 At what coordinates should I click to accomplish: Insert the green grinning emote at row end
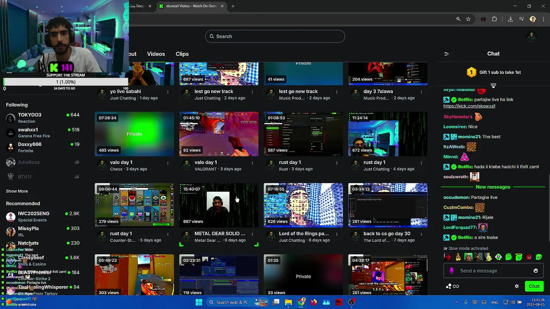[x=539, y=257]
